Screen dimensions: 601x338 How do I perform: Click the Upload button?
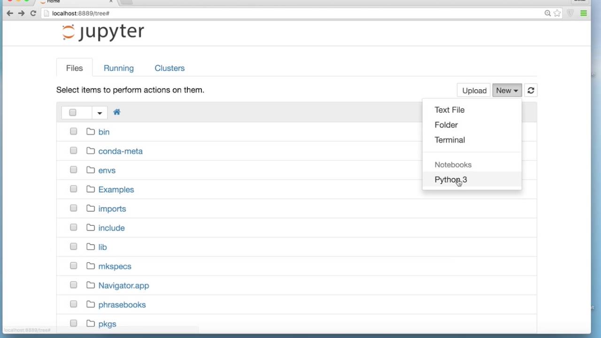474,91
